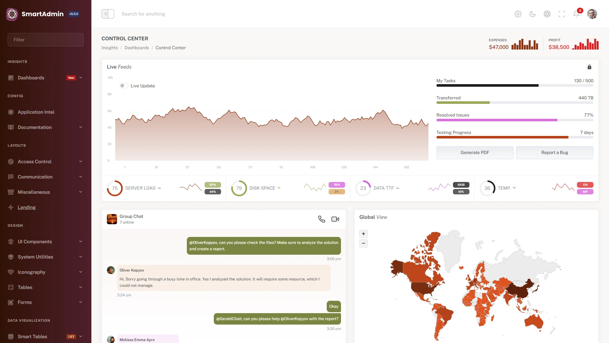Expand the System Utilities chevron
Image resolution: width=609 pixels, height=343 pixels.
pyautogui.click(x=81, y=257)
